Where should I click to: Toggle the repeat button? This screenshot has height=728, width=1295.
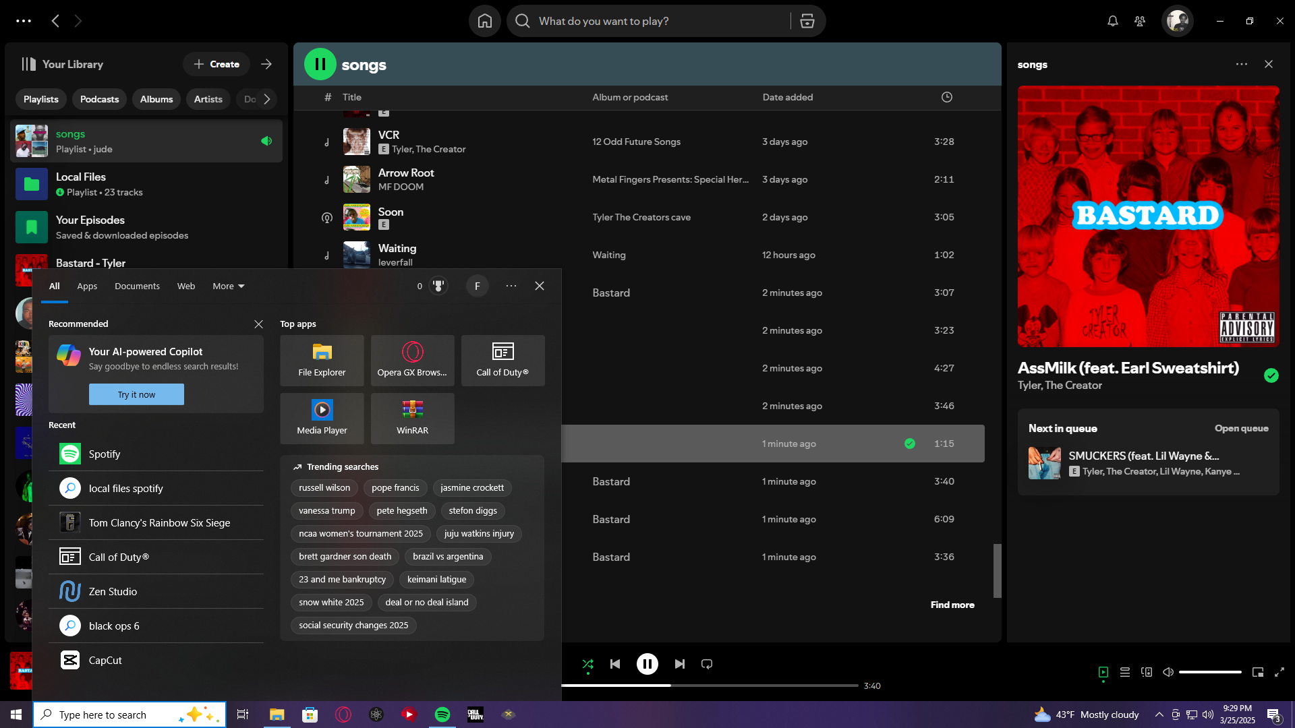pos(707,664)
